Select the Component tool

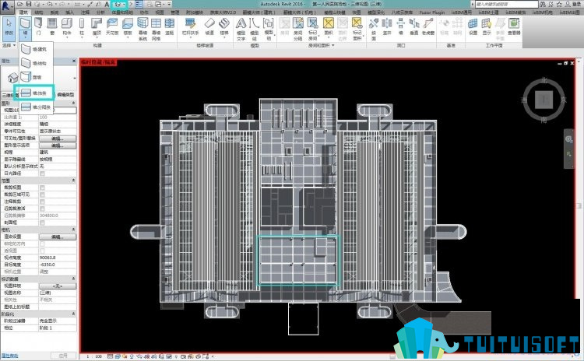[x=67, y=27]
